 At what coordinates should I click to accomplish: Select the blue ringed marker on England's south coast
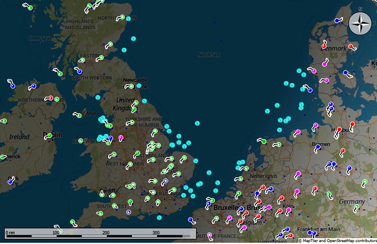coord(129,212)
